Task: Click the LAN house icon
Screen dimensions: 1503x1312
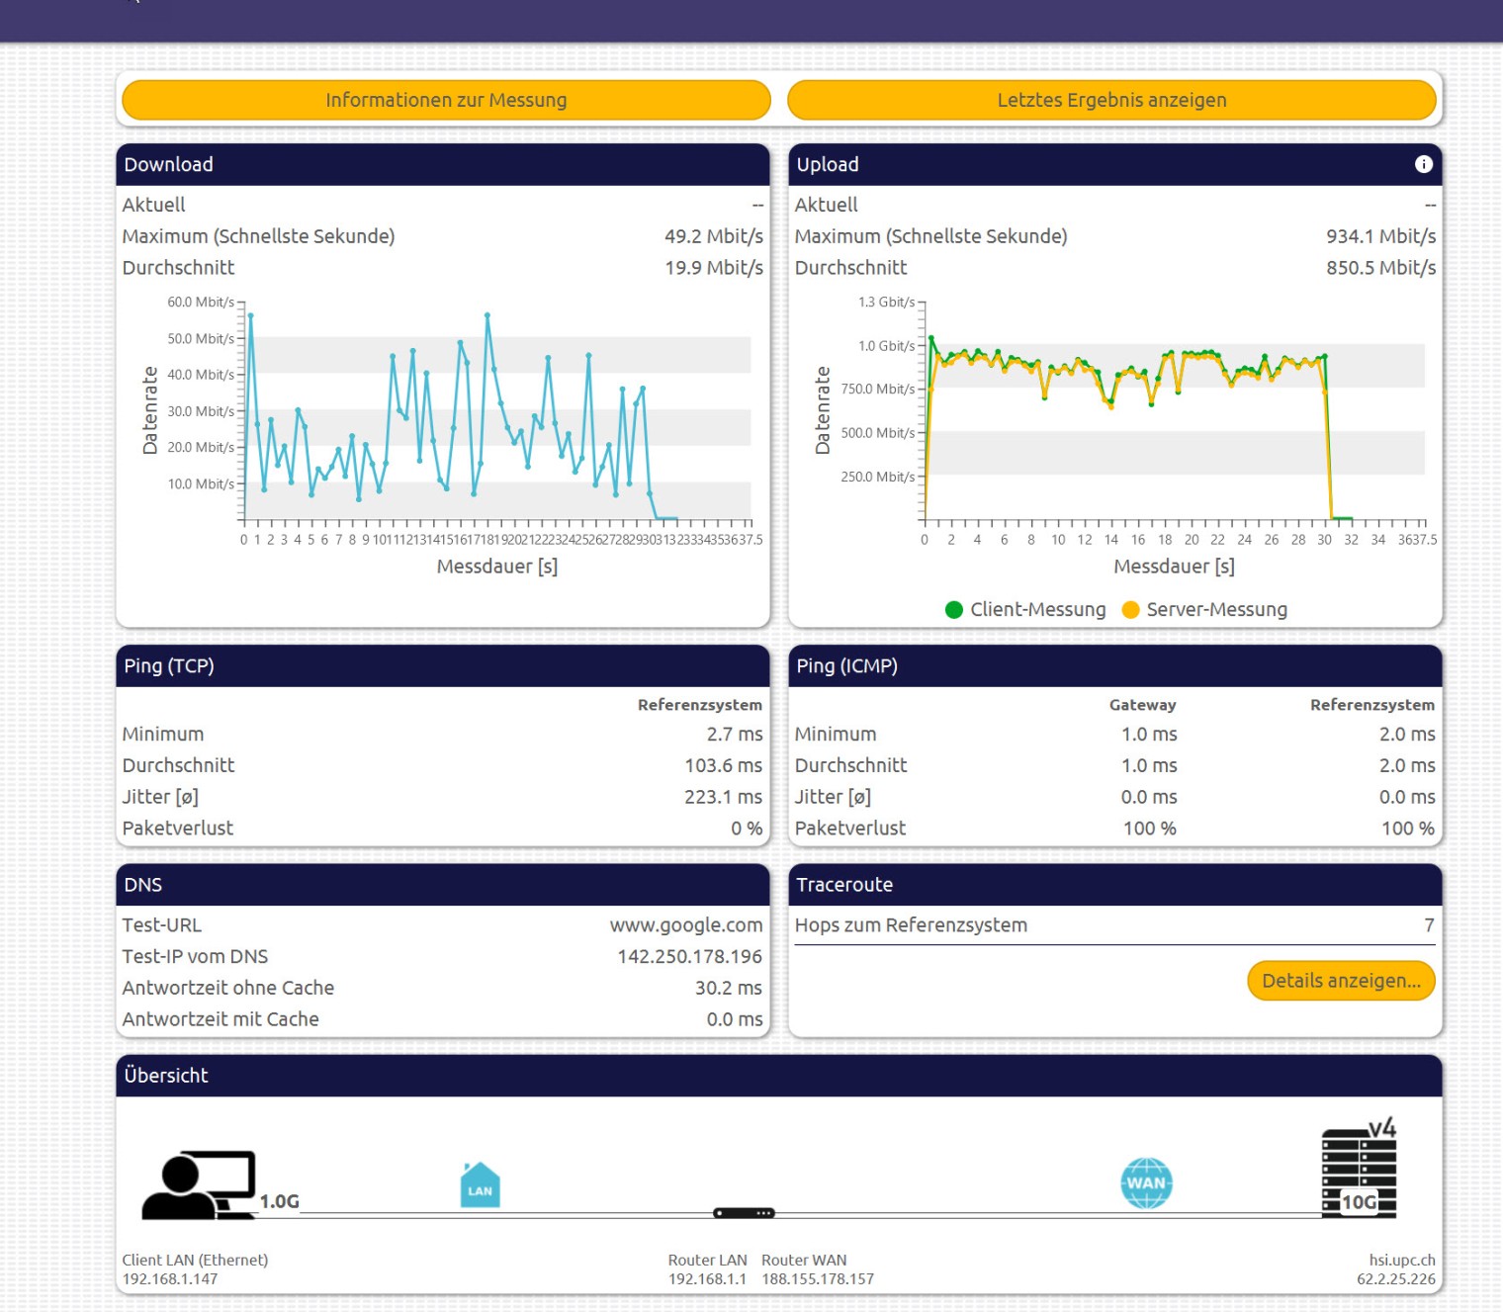Action: coord(480,1185)
